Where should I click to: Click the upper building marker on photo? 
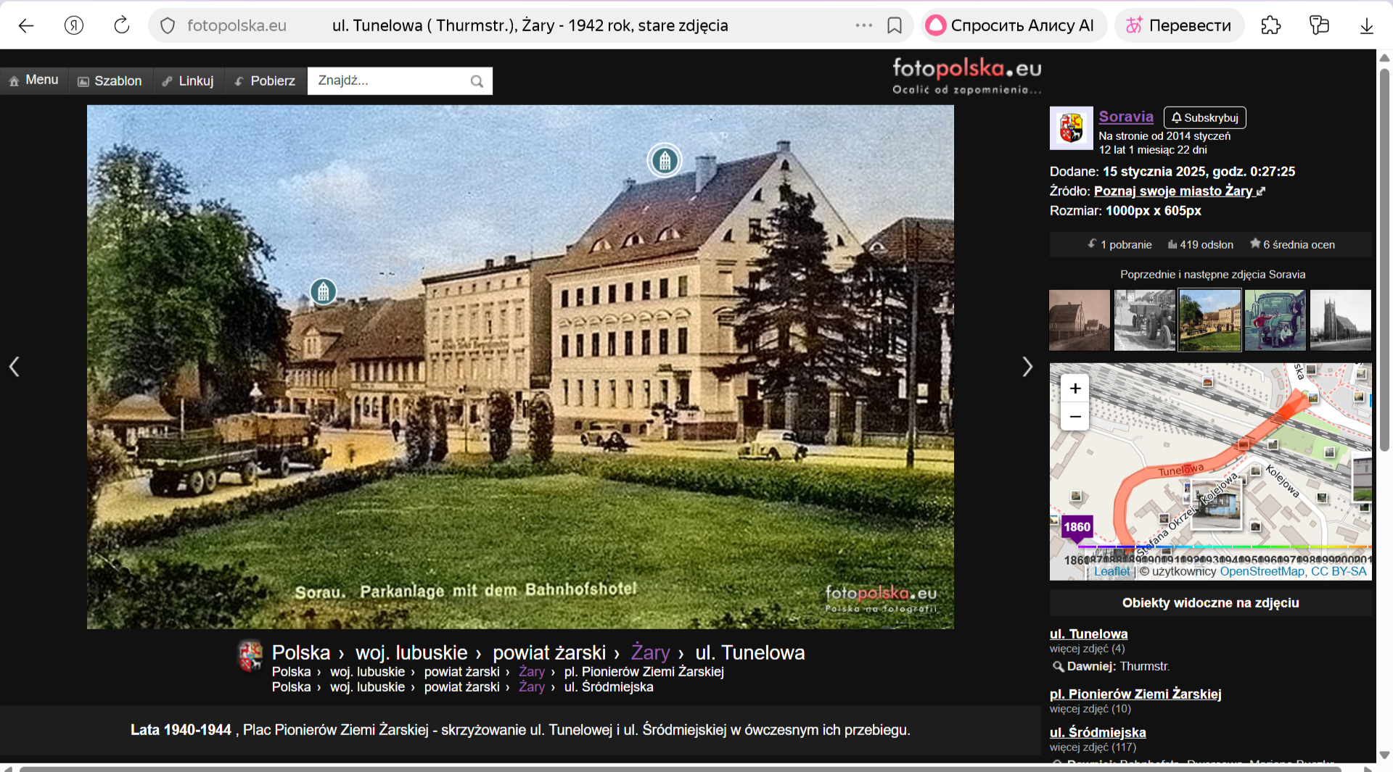click(x=664, y=161)
